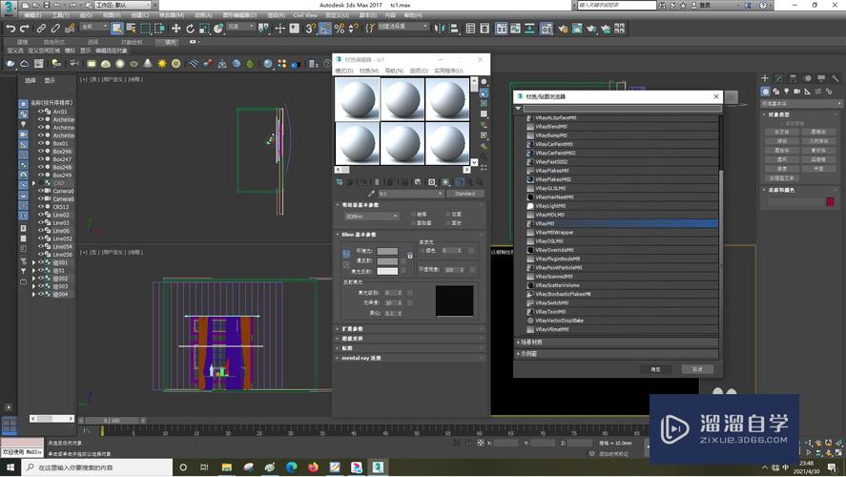Click the sun light icon in the toolbar
The height and width of the screenshot is (477, 846).
point(162,64)
